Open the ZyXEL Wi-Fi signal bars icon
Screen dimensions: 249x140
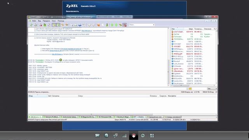click(x=124, y=135)
